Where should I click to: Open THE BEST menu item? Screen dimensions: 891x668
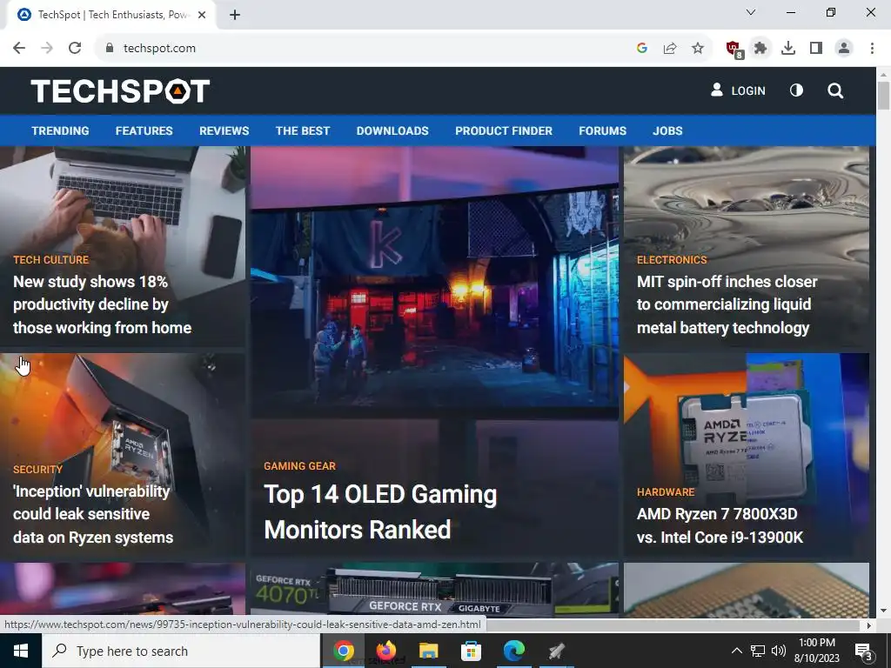point(303,130)
